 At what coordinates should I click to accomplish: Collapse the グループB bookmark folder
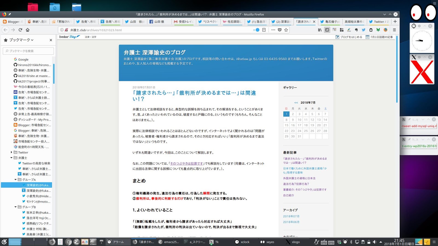tap(15, 207)
